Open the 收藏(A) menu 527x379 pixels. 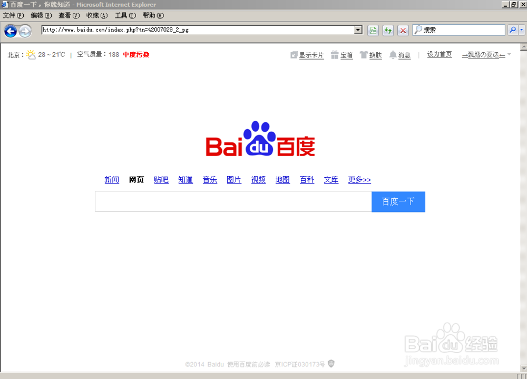[97, 15]
